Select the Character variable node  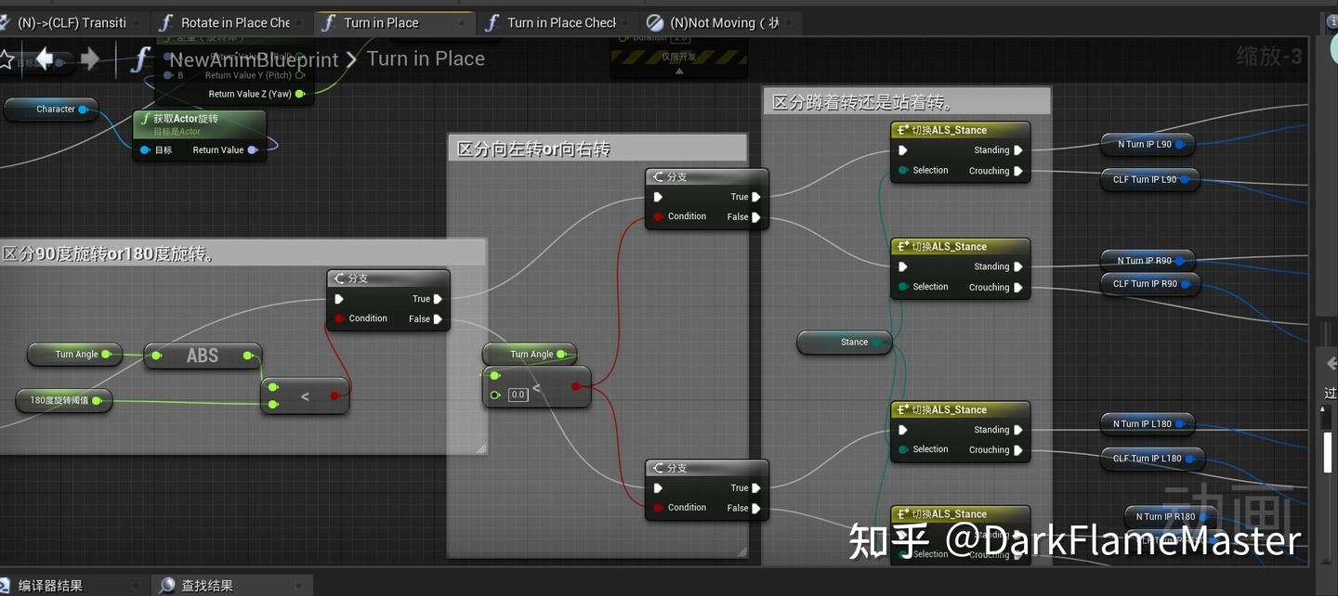click(51, 110)
